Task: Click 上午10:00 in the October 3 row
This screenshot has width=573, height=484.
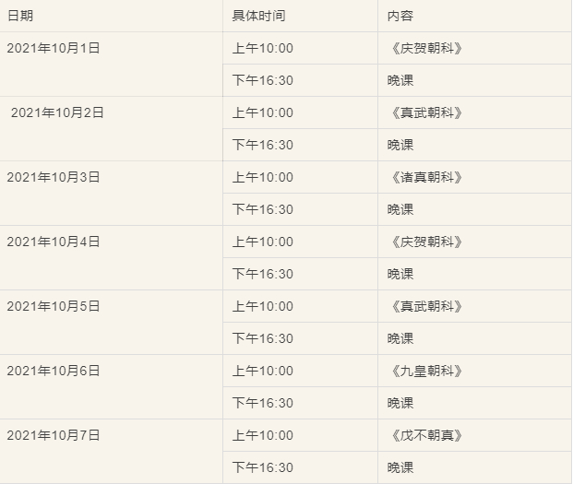Action: [262, 177]
